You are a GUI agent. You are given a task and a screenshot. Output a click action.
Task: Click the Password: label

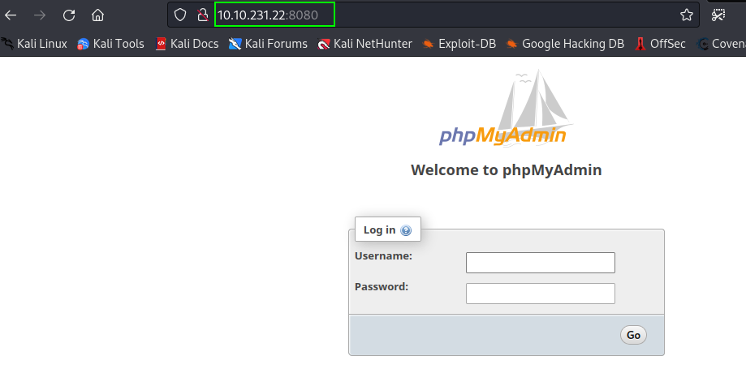tap(382, 287)
